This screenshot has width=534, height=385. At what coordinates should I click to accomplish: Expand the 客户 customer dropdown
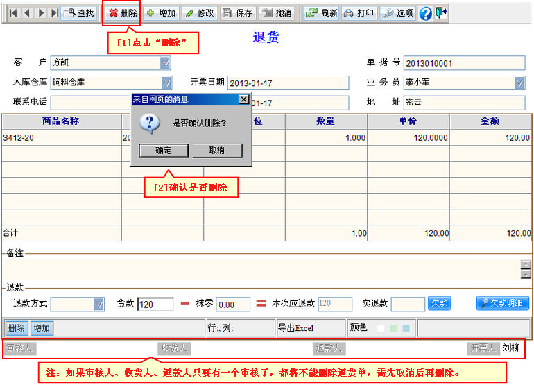point(166,63)
